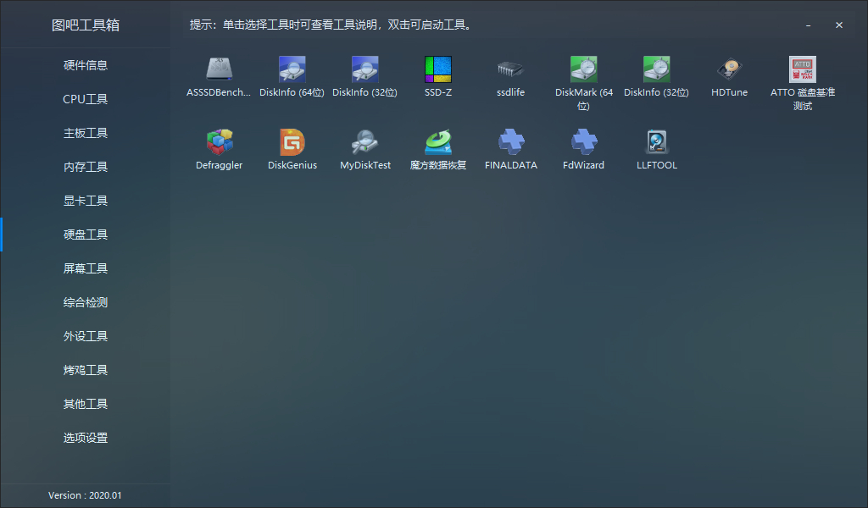Select the ssdlife chip icon
Image resolution: width=868 pixels, height=508 pixels.
[x=510, y=69]
